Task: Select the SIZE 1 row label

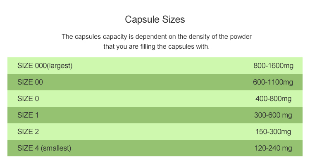Action: coord(28,115)
